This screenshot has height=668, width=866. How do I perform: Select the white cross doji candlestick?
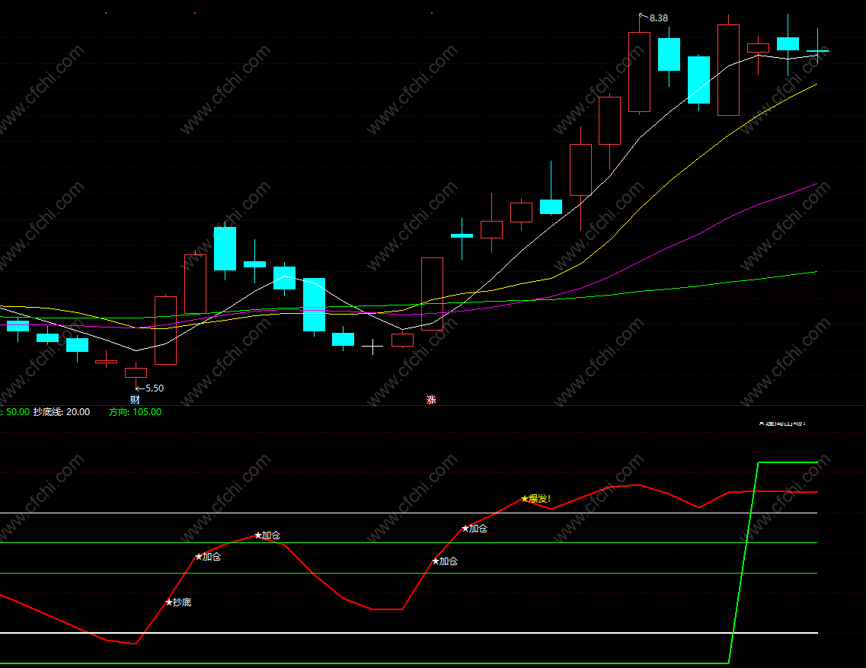pyautogui.click(x=372, y=347)
